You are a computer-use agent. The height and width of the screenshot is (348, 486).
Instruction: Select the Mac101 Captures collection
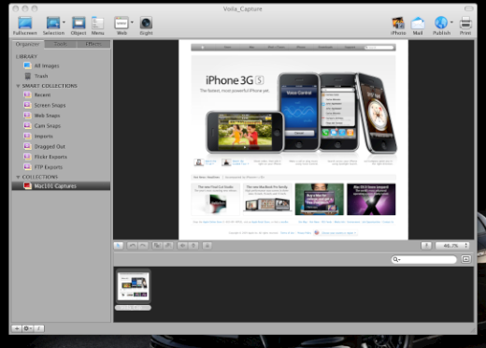[x=61, y=186]
